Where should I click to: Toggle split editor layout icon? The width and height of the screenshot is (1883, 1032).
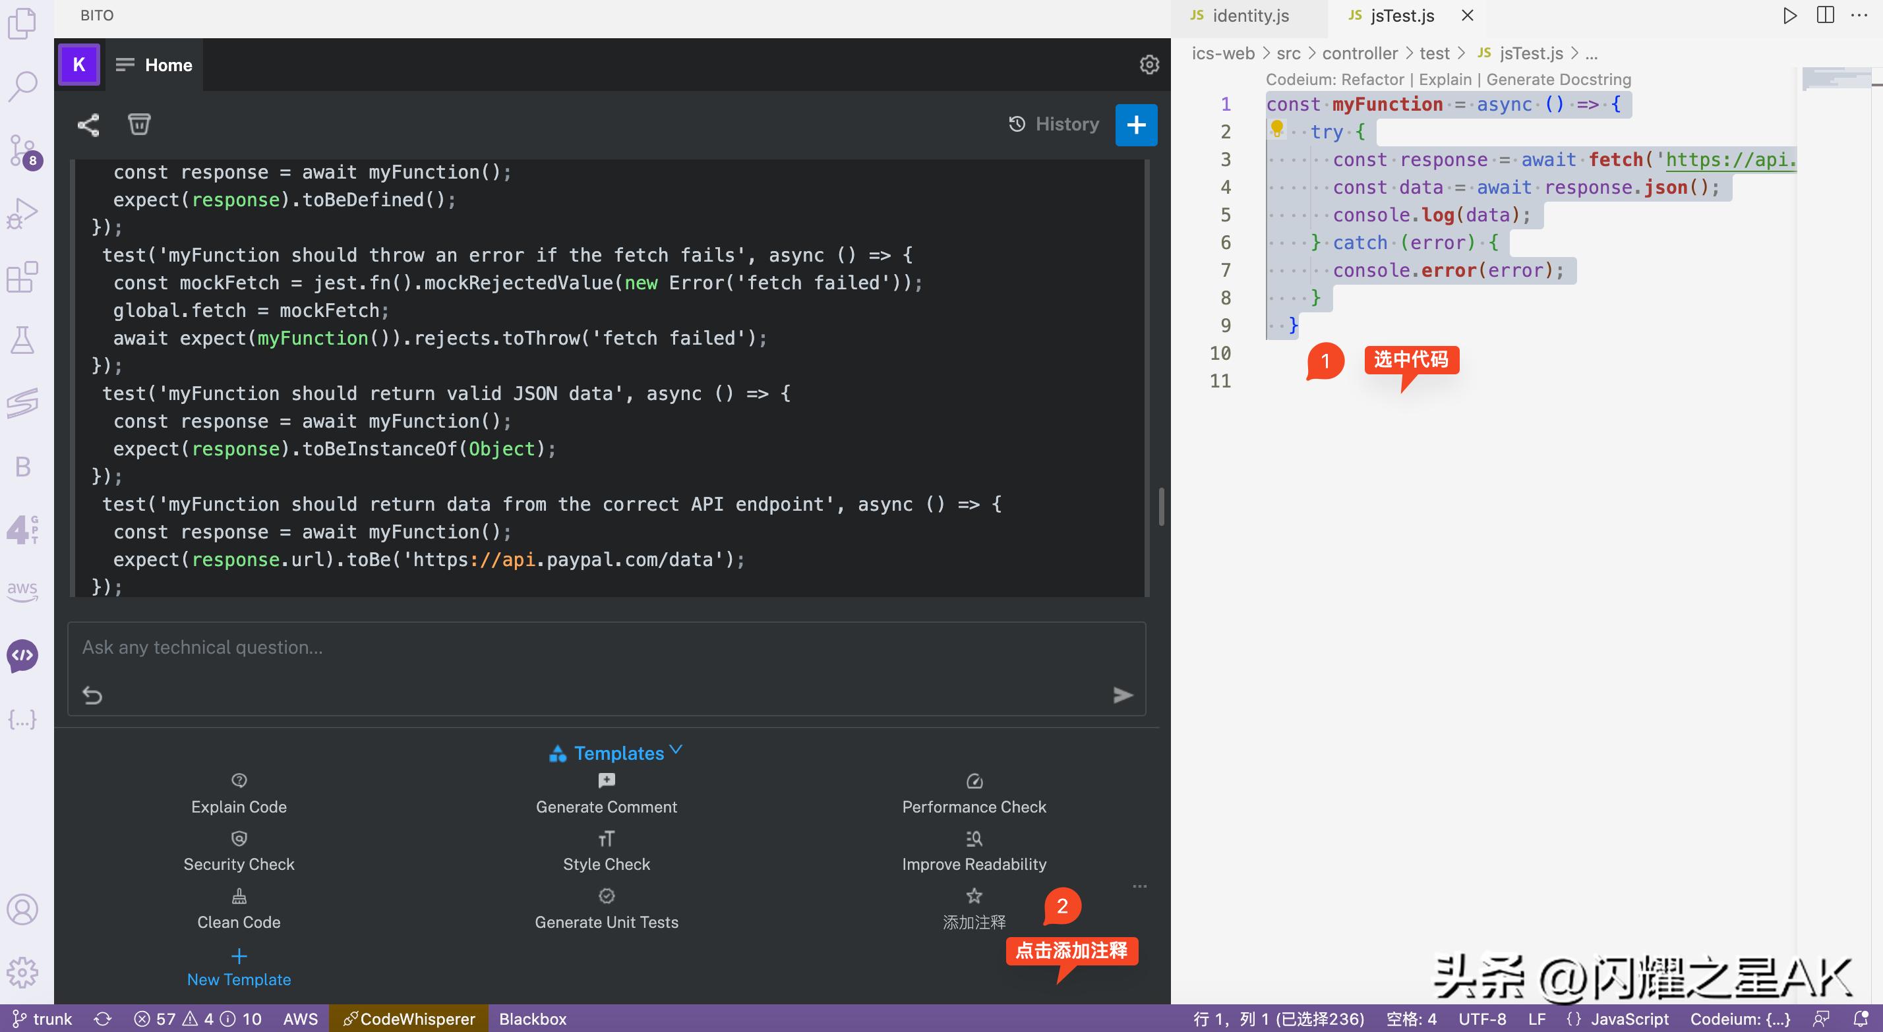[1825, 15]
